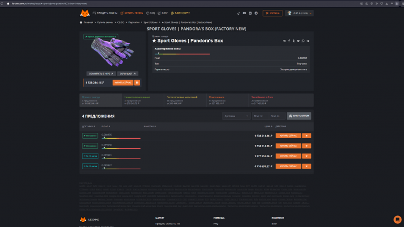The width and height of the screenshot is (404, 227).
Task: Sort offers by Float column
Action: [x=106, y=126]
